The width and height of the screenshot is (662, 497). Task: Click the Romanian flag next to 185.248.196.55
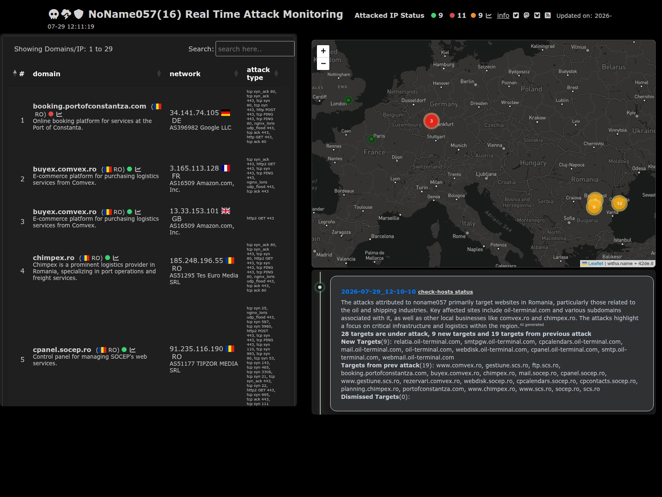point(230,261)
